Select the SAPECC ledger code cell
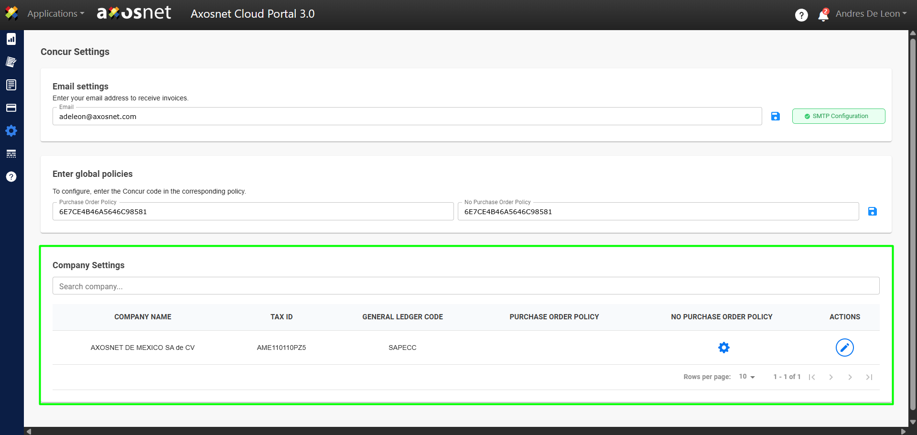The width and height of the screenshot is (917, 435). 402,348
